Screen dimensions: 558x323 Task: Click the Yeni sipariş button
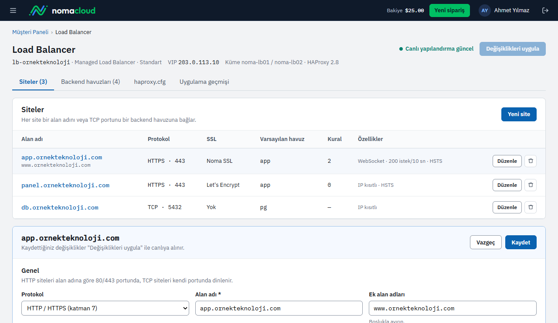(449, 10)
